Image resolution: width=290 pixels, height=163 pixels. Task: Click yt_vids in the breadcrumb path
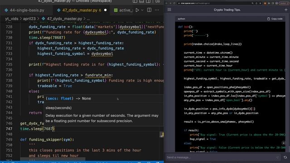point(12,19)
